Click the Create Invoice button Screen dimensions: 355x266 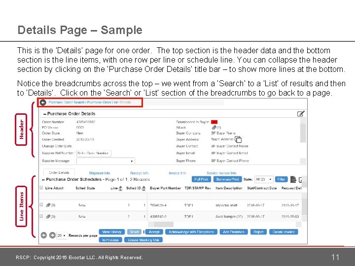284,232
